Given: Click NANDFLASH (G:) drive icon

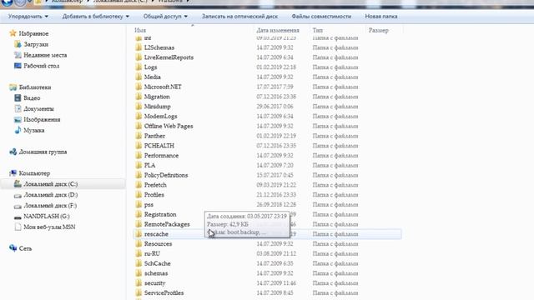Looking at the screenshot, I should (x=18, y=217).
